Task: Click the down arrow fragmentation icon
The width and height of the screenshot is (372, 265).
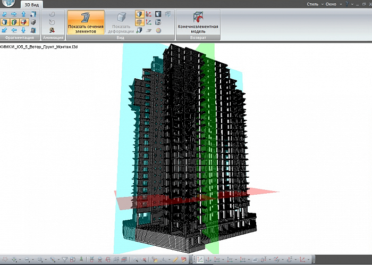Action: 24,30
